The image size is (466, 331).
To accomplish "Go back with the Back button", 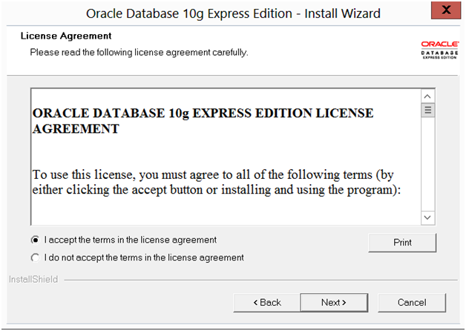I will 266,303.
